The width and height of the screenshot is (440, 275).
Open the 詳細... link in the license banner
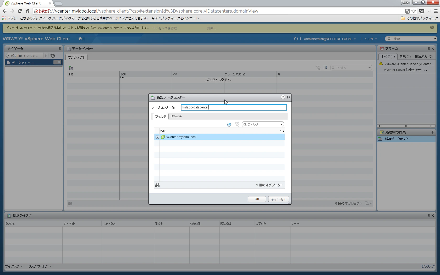(211, 28)
